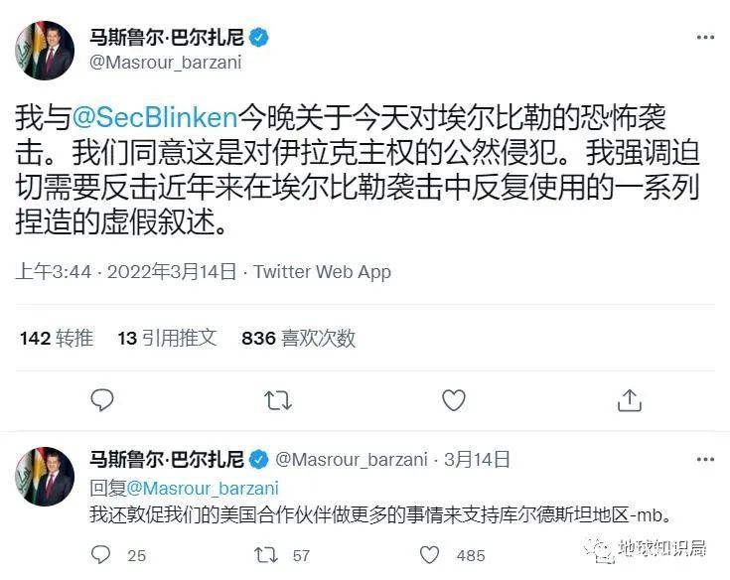View the 13 引用推文 quote tweets
This screenshot has width=730, height=580.
(x=167, y=338)
